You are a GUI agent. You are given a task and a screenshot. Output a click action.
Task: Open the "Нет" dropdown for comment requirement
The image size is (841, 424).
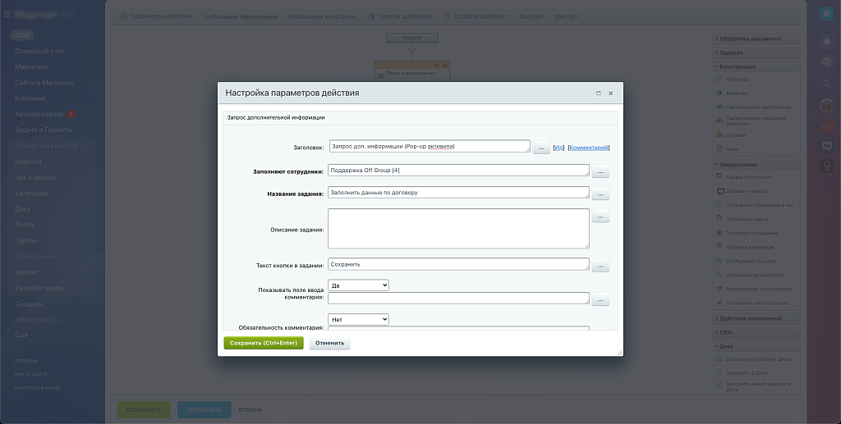[x=357, y=319]
